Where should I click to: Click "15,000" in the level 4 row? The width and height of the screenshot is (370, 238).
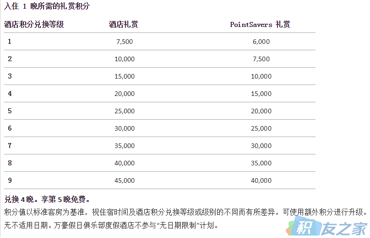[x=261, y=94]
